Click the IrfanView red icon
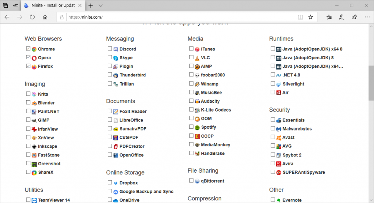The height and width of the screenshot is (203, 374). pyautogui.click(x=34, y=129)
